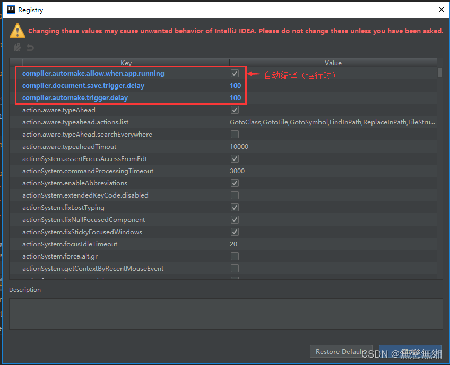
Task: Toggle actionSystem.fixNullFocusedComponent checkbox
Action: (235, 220)
